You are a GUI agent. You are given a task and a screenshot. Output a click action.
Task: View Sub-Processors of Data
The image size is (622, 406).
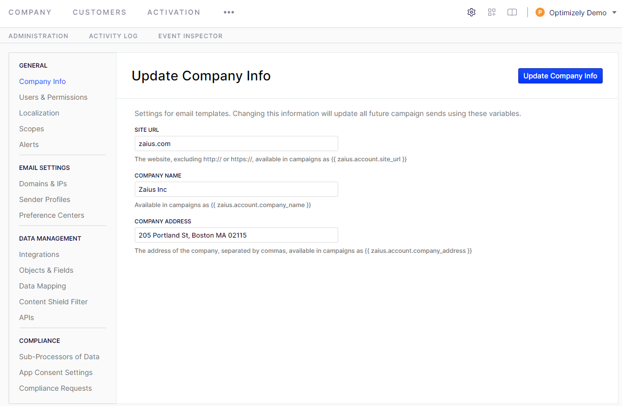(59, 356)
